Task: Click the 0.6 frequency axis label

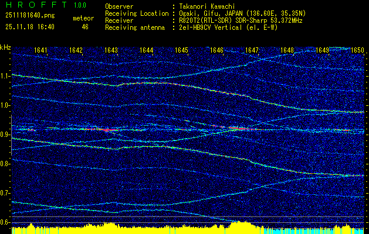Action: click(5, 222)
